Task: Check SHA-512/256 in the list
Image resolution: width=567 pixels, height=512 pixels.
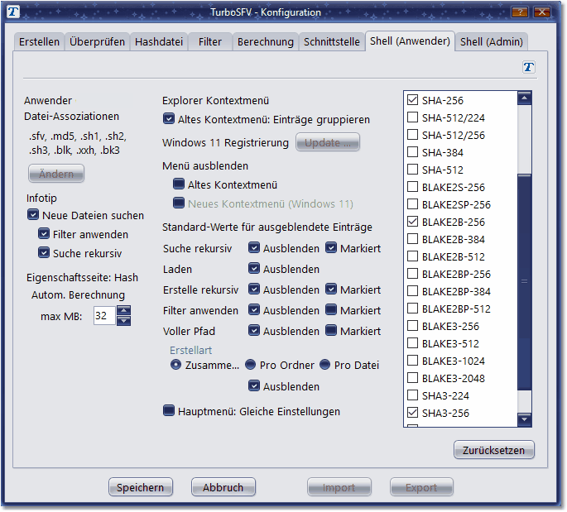Action: tap(412, 135)
